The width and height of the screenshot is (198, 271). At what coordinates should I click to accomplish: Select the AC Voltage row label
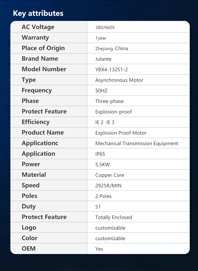tap(38, 27)
